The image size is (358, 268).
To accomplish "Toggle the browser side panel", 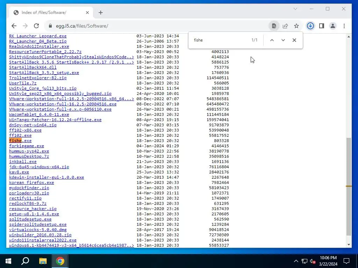I will click(322, 26).
